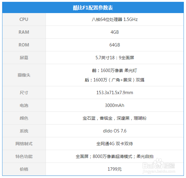
Task: Select the table title 酷比F1配置参数表
Action: tap(93, 8)
